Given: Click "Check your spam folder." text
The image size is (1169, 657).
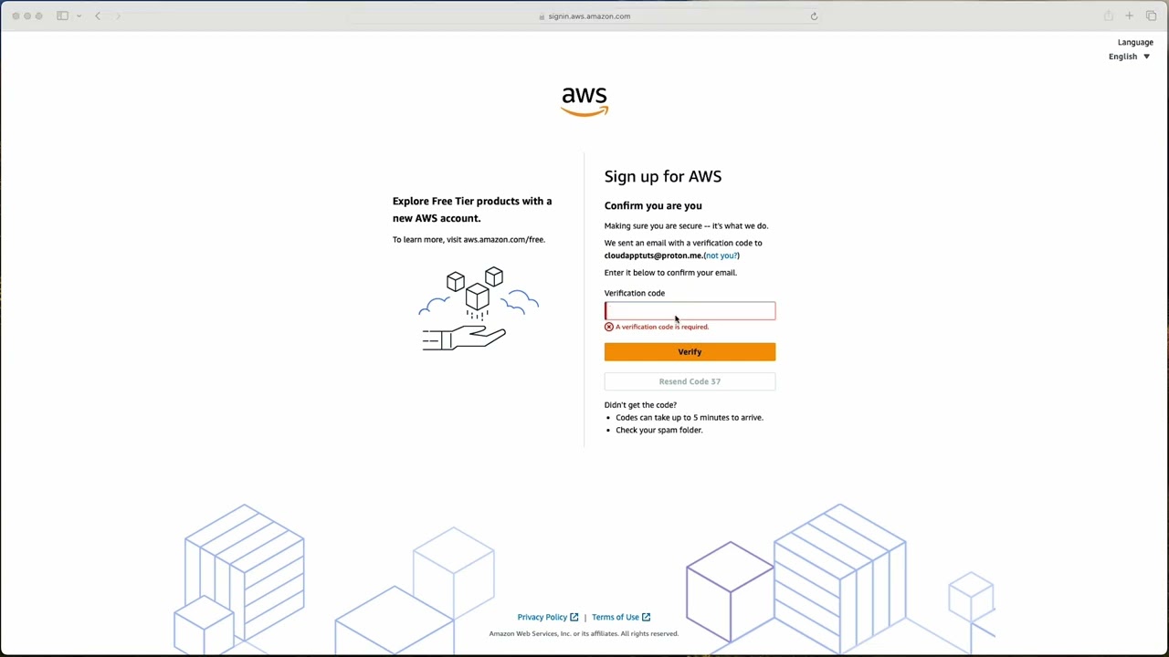Looking at the screenshot, I should coord(659,431).
